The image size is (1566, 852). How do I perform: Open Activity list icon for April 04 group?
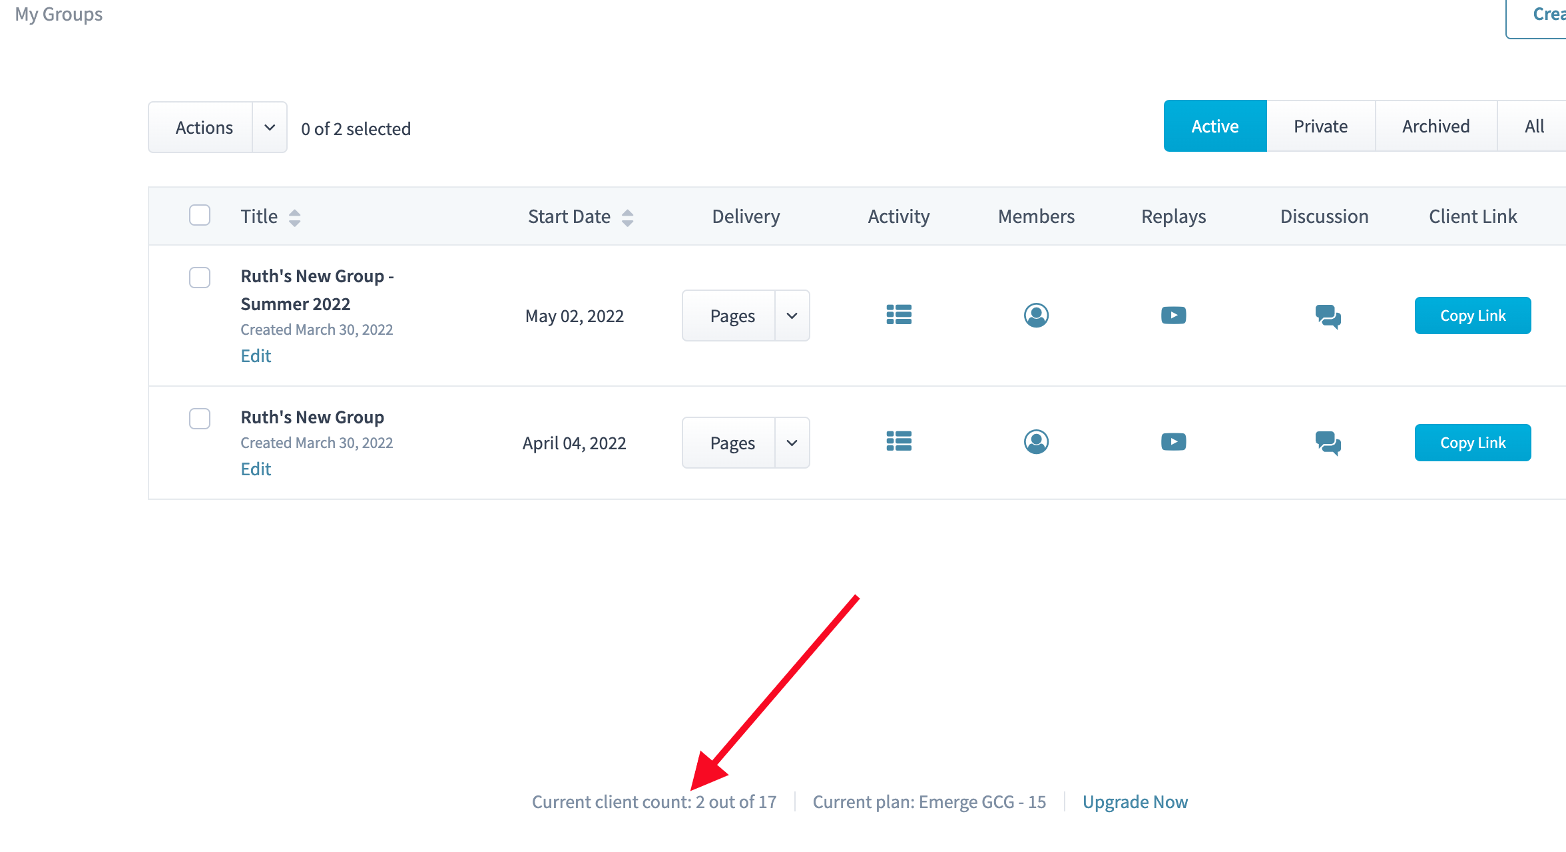click(898, 441)
